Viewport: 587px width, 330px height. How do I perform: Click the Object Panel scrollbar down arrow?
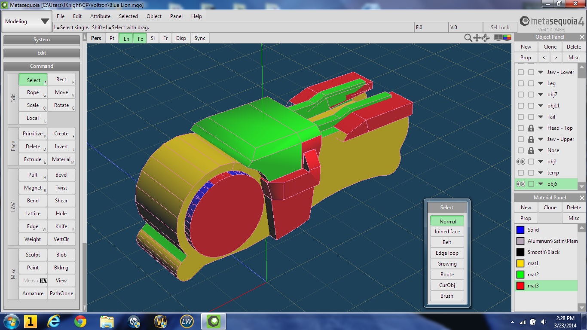click(x=582, y=186)
